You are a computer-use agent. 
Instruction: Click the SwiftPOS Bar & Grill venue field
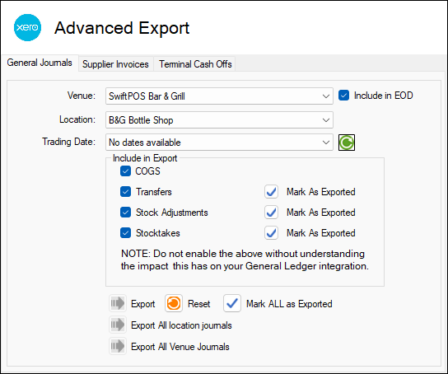tap(219, 96)
